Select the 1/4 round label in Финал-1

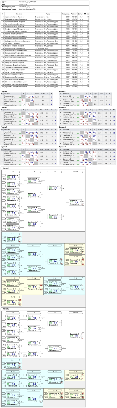click(34, 172)
